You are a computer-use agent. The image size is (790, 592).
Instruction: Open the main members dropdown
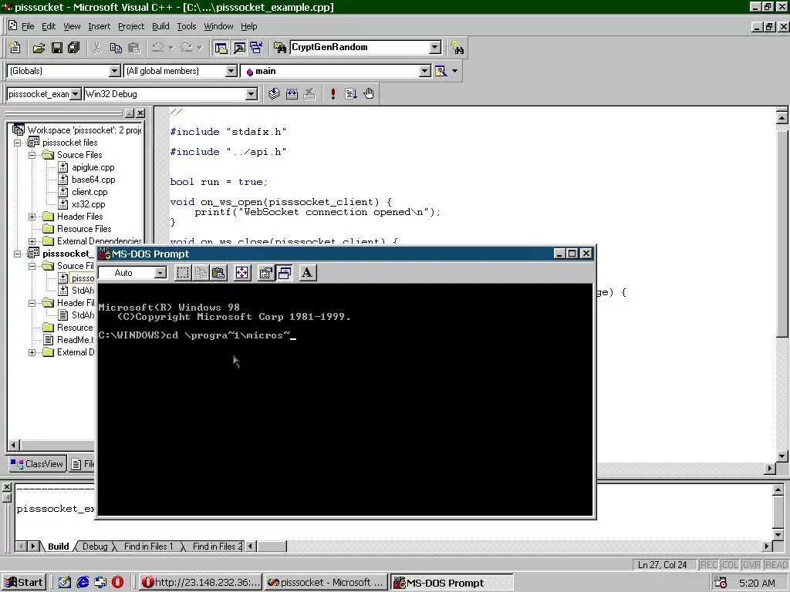coord(425,71)
